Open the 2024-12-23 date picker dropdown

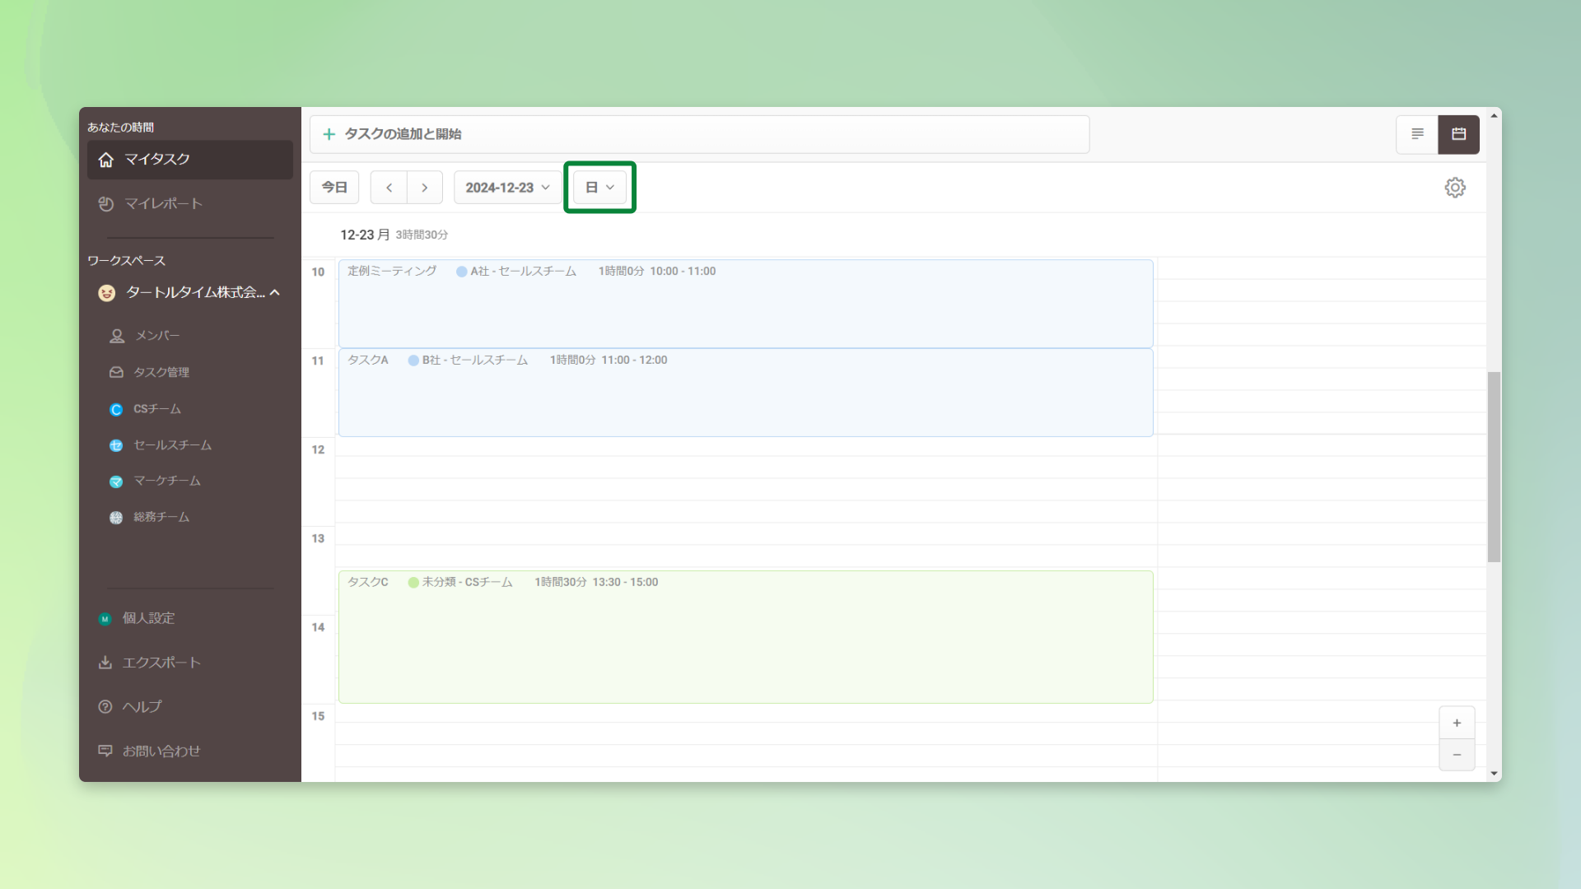(x=507, y=188)
